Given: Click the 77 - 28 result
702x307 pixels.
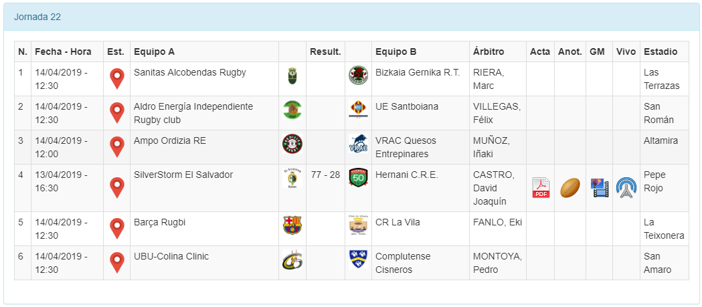Looking at the screenshot, I should [325, 175].
